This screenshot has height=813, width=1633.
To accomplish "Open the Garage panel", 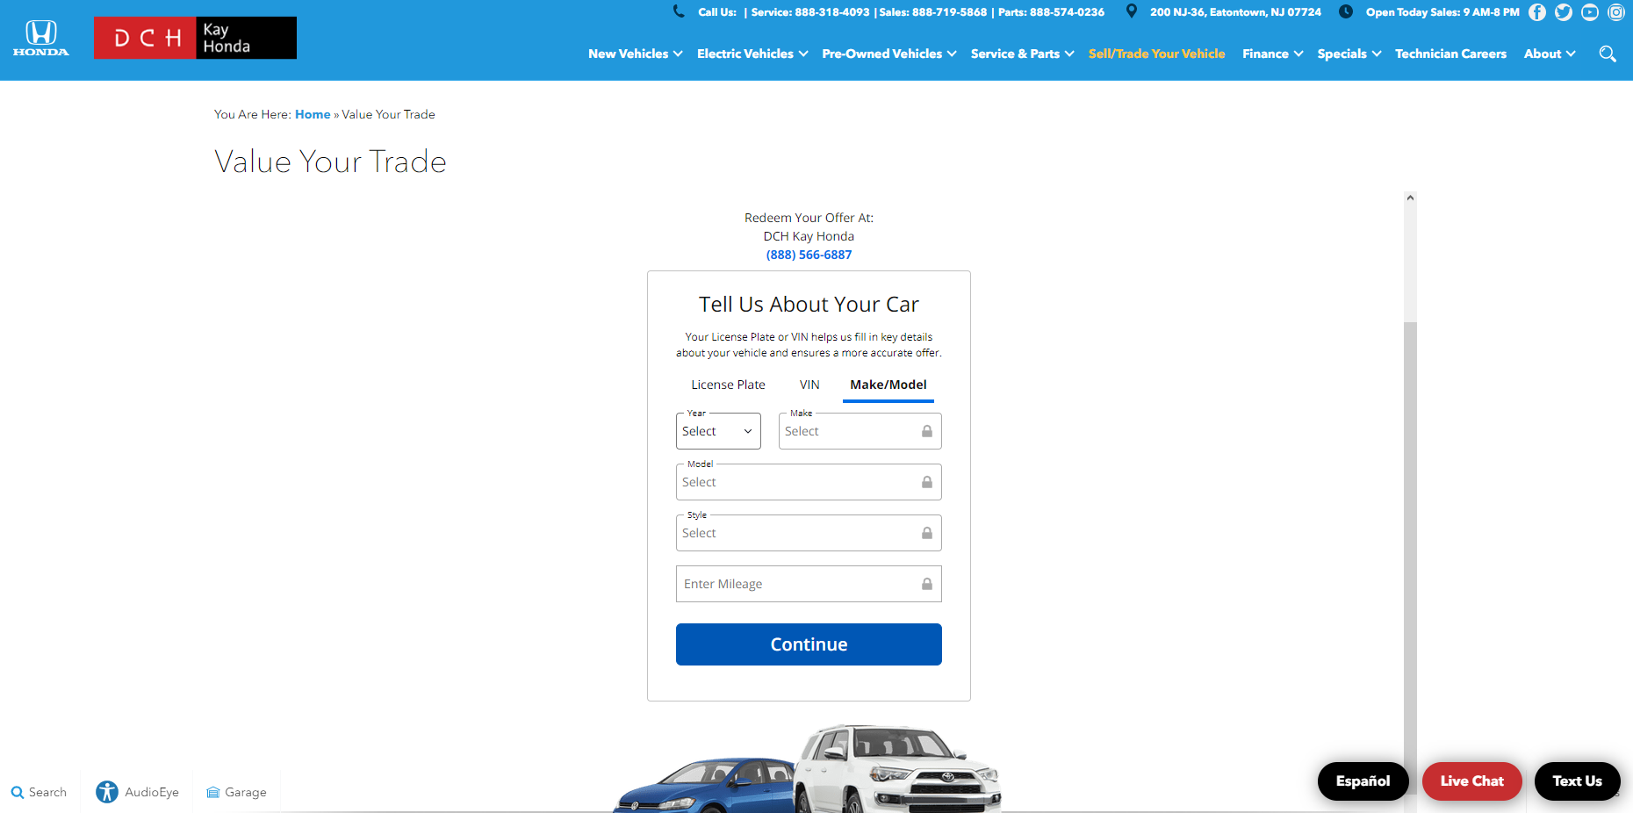I will click(235, 791).
